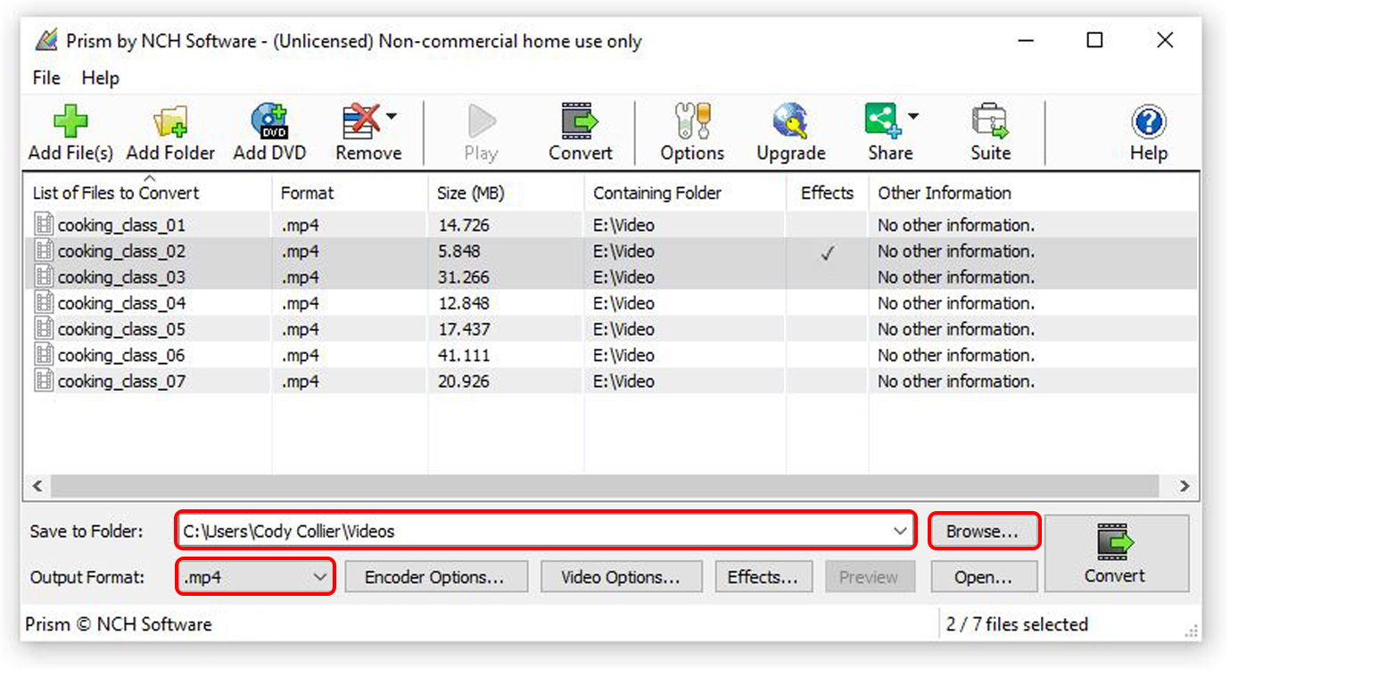Start conversion using the Convert toolbar icon
1387x677 pixels.
pos(580,130)
